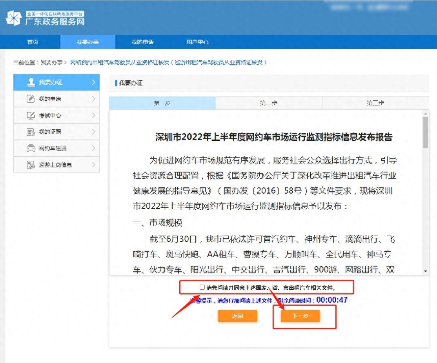Click the 全国一体化在线政务服务平台 banner badge

pos(55,14)
